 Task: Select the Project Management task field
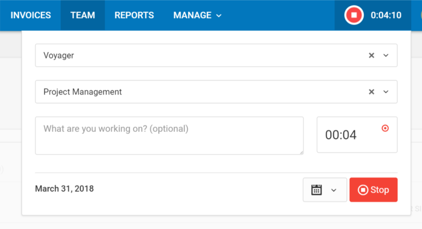tap(198, 92)
